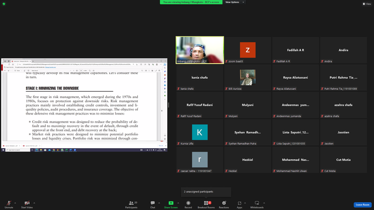Viewport: 374px width, 210px height.
Task: Select Hezkiel participant tile
Action: pyautogui.click(x=248, y=159)
